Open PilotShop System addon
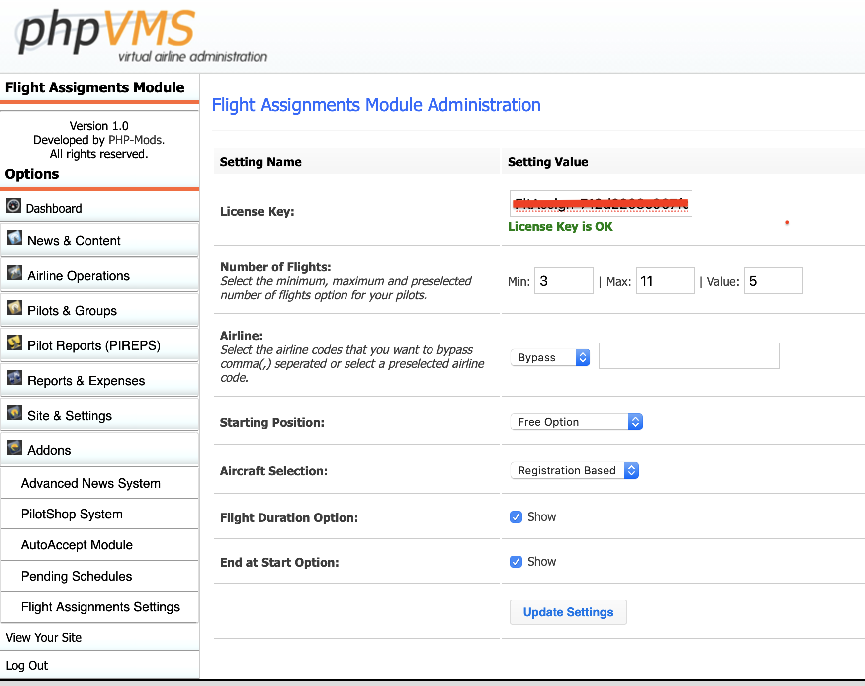865x686 pixels. point(99,514)
